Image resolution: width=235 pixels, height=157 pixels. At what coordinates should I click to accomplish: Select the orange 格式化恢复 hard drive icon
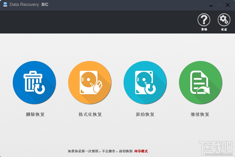click(90, 82)
